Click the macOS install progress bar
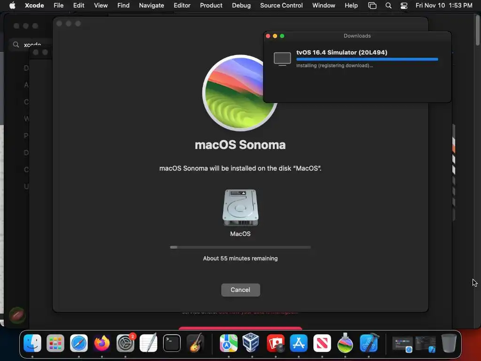The image size is (481, 361). tap(240, 247)
